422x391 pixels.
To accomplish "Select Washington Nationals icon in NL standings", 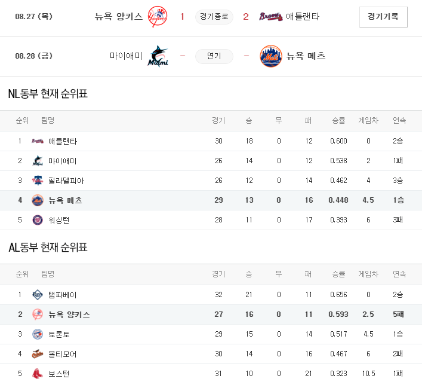I will [38, 220].
